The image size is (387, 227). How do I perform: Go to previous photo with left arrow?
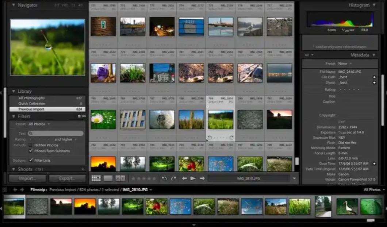point(184,178)
